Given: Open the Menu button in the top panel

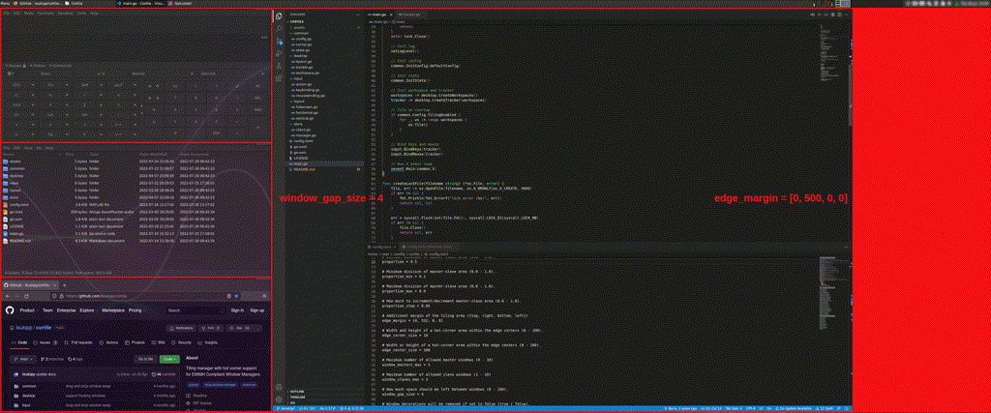Looking at the screenshot, I should (x=5, y=3).
